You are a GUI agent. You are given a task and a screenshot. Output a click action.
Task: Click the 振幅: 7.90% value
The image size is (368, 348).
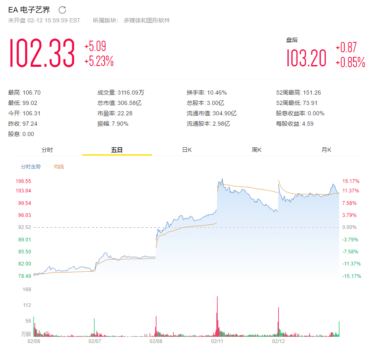(x=113, y=124)
